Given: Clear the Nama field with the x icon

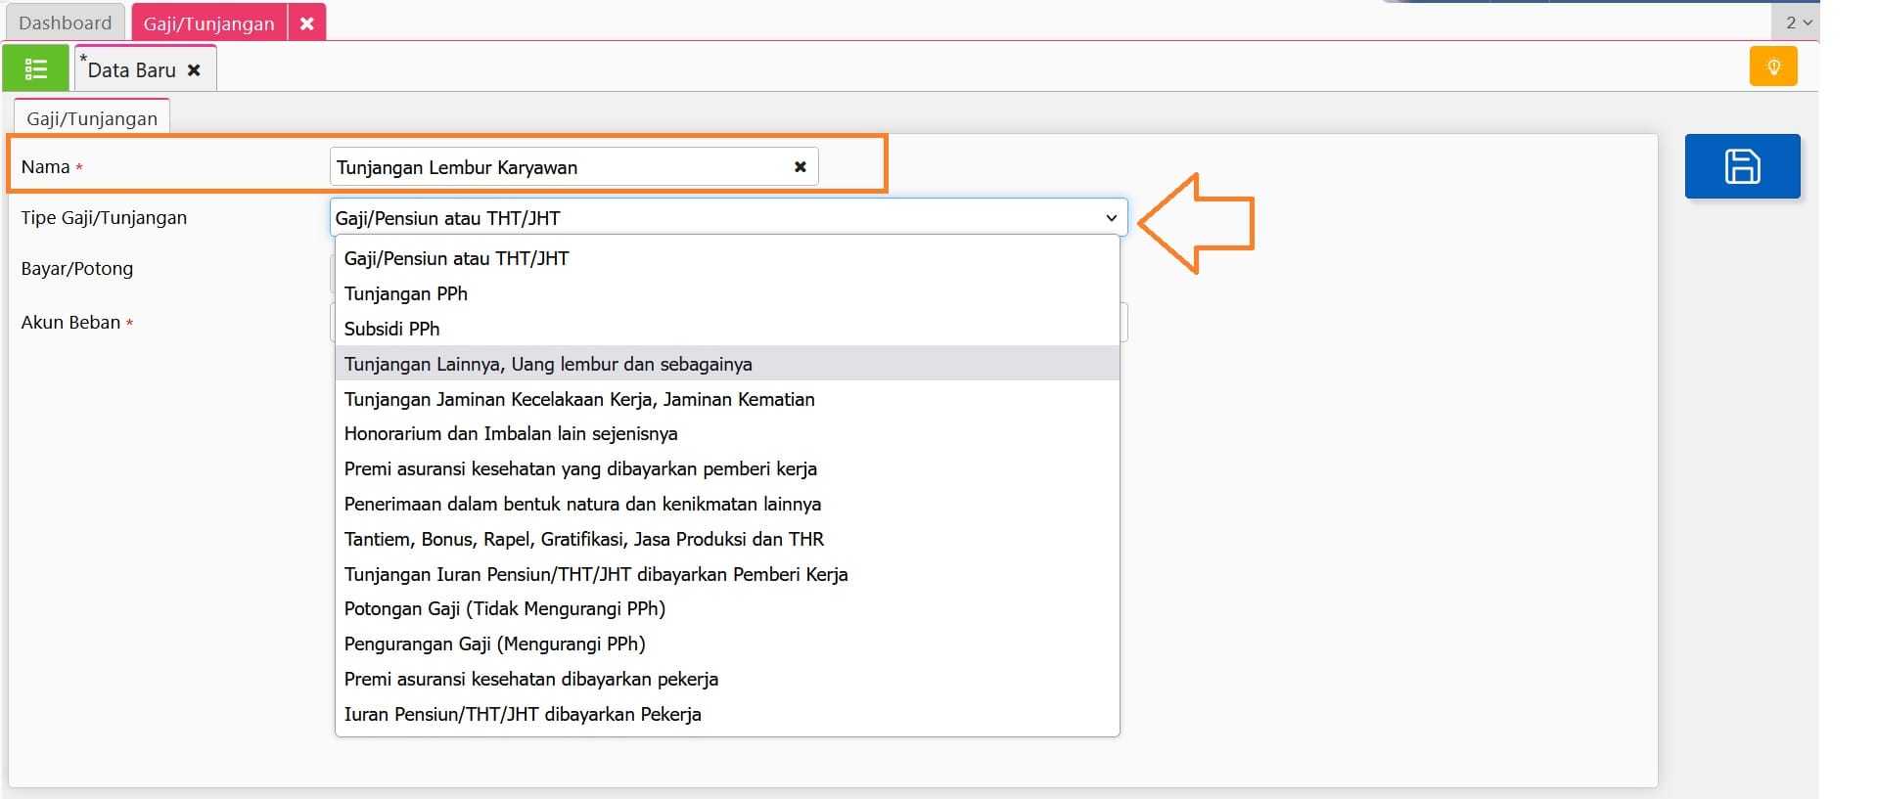Looking at the screenshot, I should coord(800,167).
